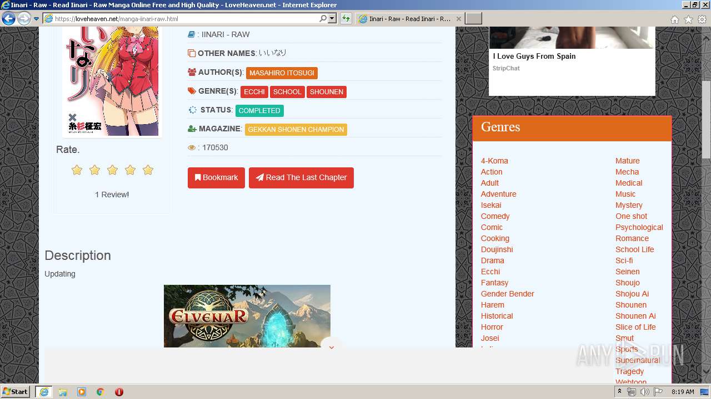The image size is (711, 399).
Task: Refresh the page with the green arrows icon
Action: (x=346, y=19)
